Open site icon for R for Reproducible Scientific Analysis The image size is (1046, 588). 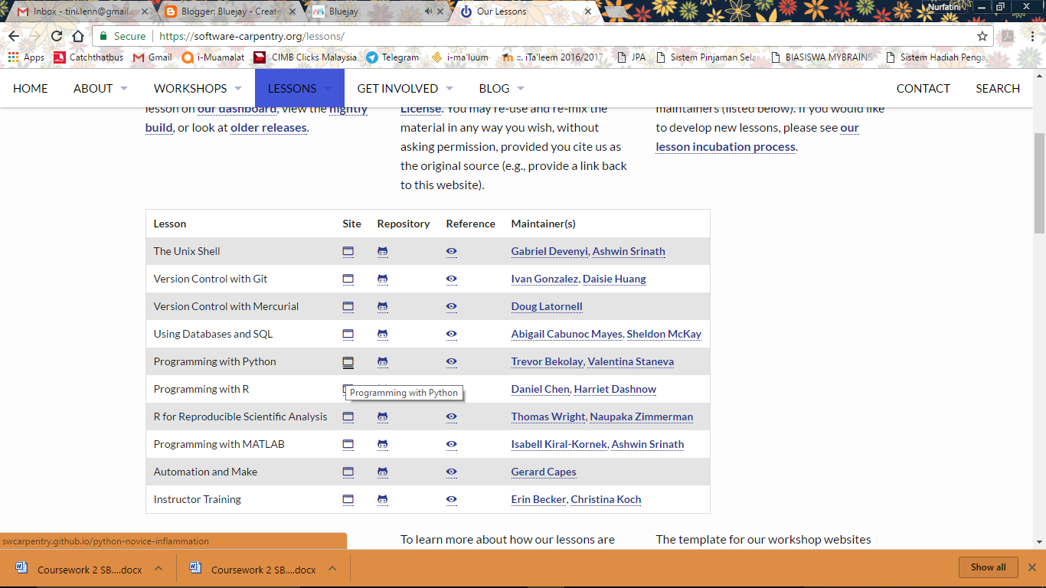348,416
